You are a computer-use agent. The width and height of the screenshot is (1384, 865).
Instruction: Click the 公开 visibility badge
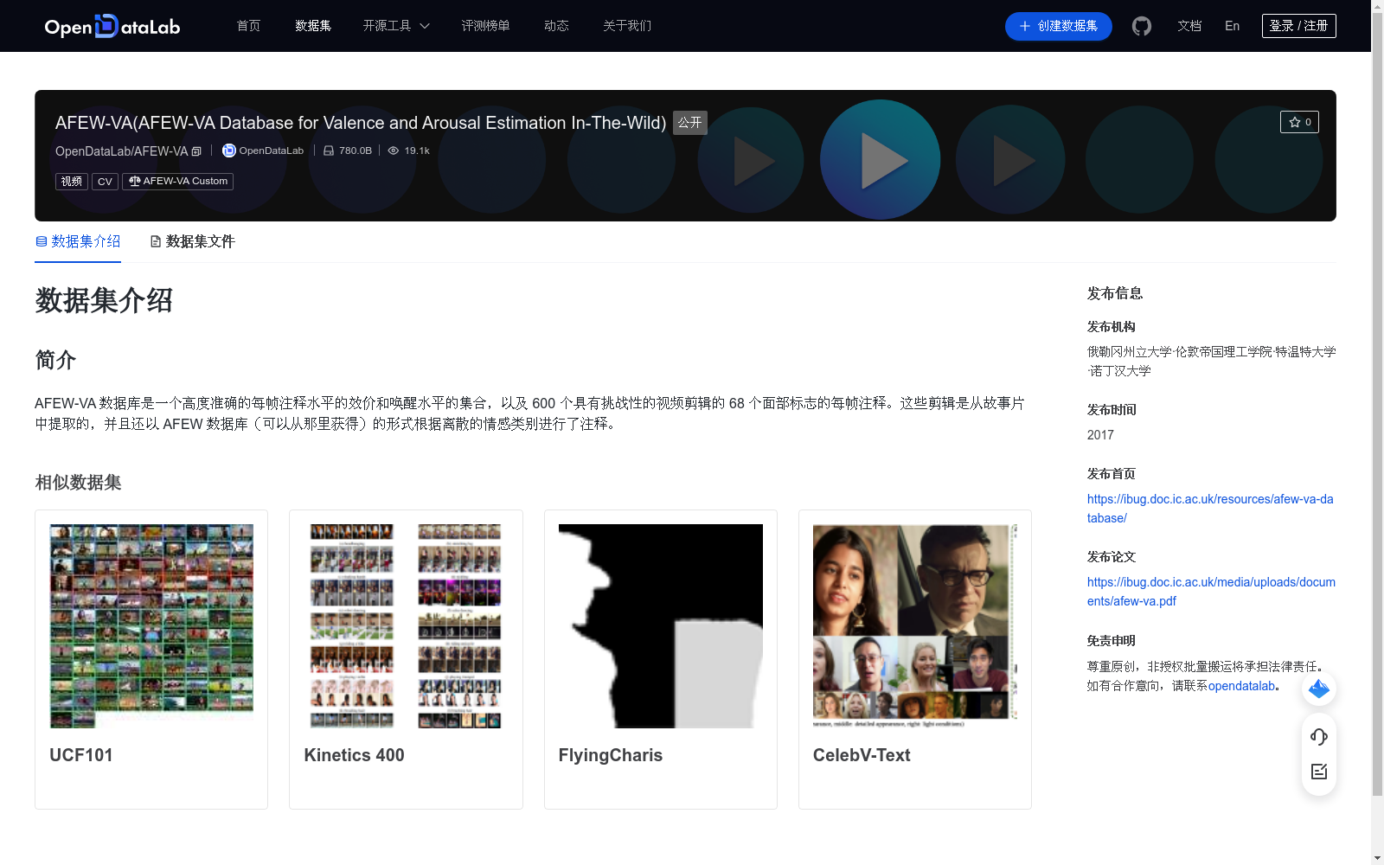690,123
